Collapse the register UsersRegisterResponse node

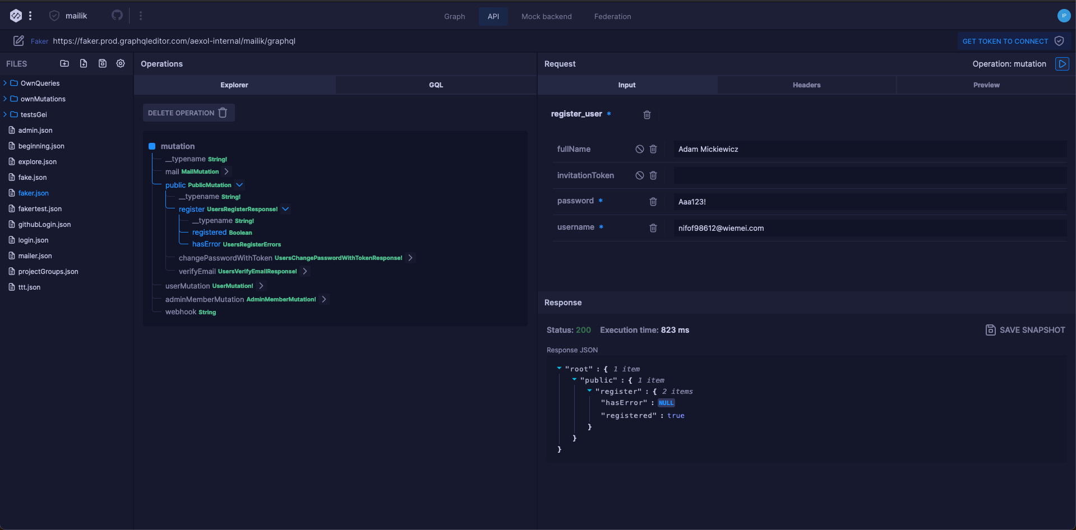click(285, 209)
